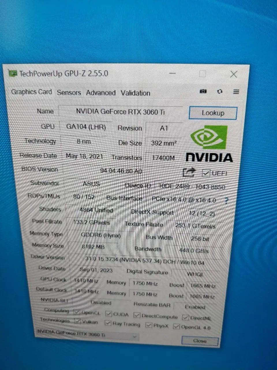The image size is (277, 370).
Task: Click the Bus Interface value PCIe x16 4.0
Action: tap(184, 199)
